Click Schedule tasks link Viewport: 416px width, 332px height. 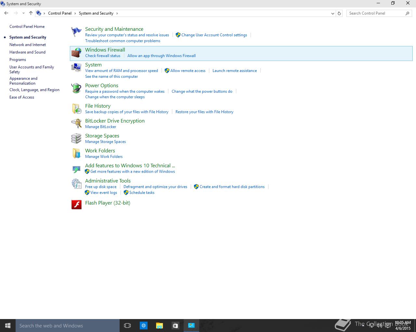point(142,193)
